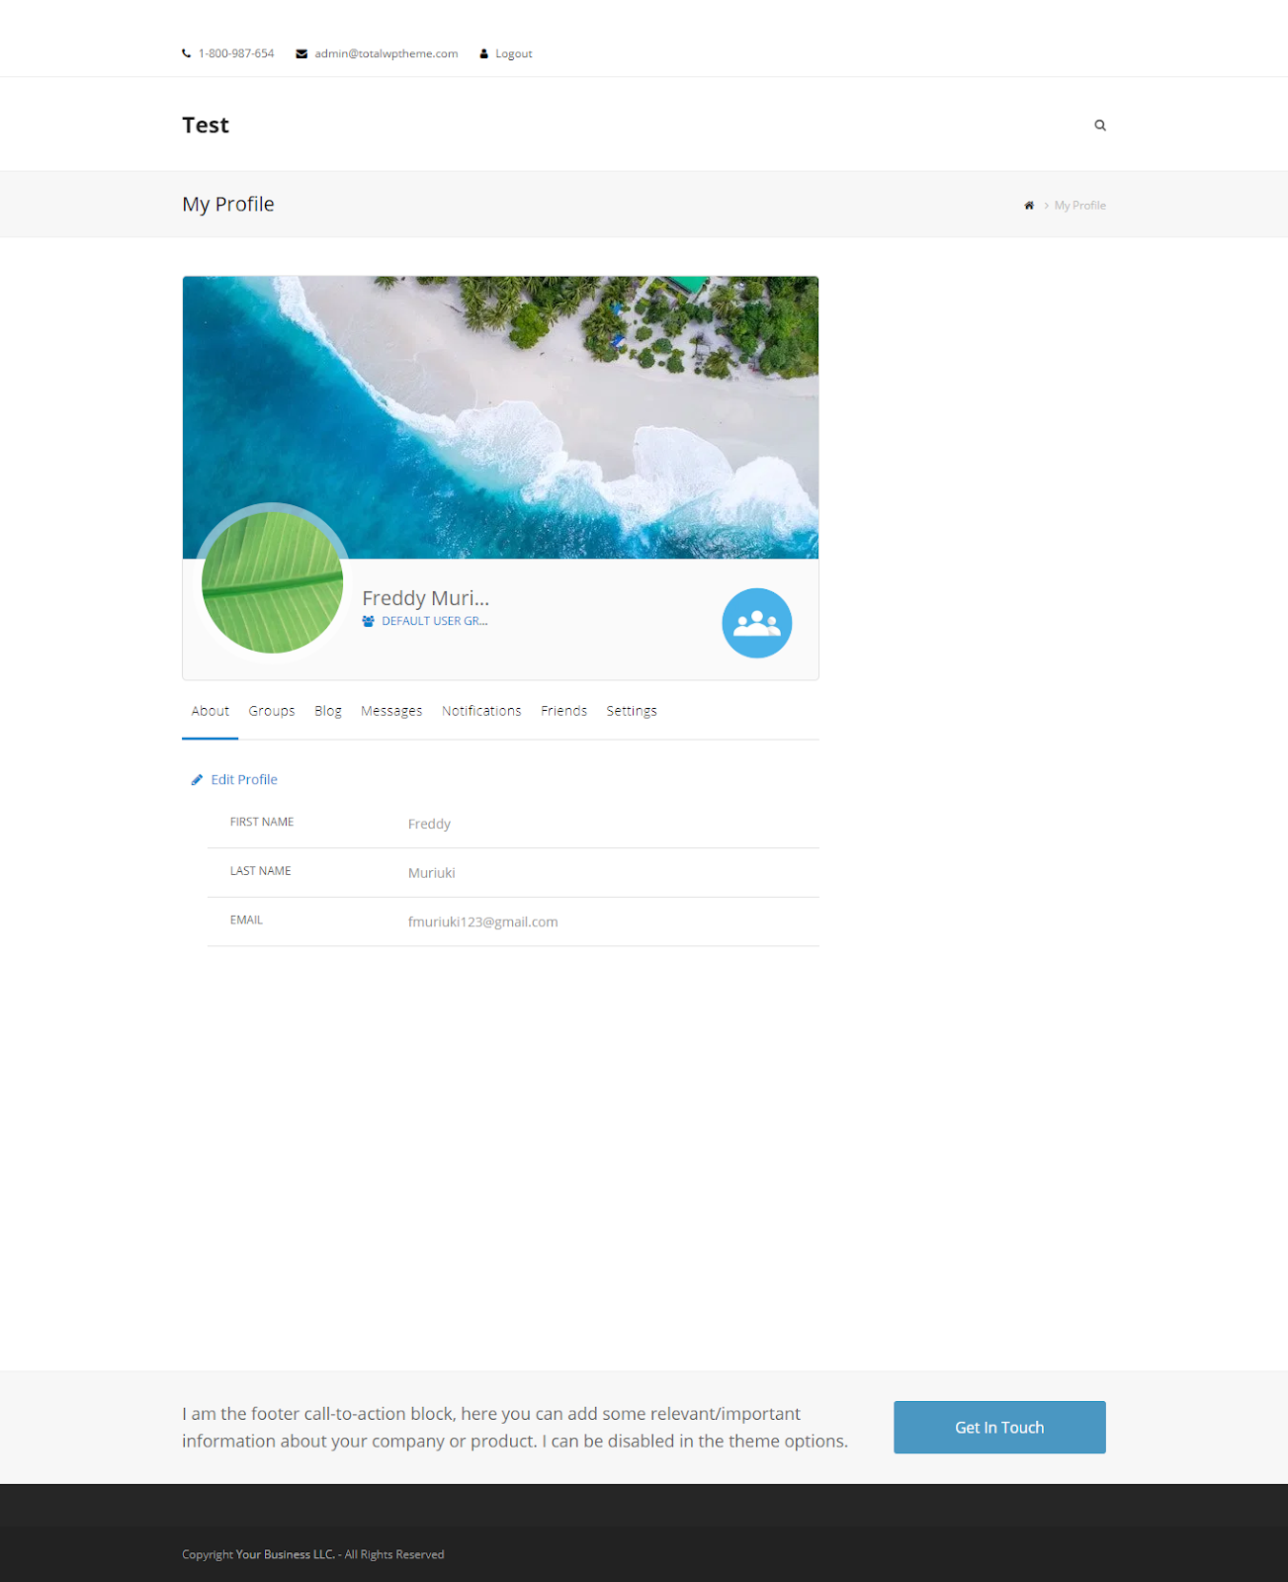Click the Edit Profile link

(x=244, y=780)
